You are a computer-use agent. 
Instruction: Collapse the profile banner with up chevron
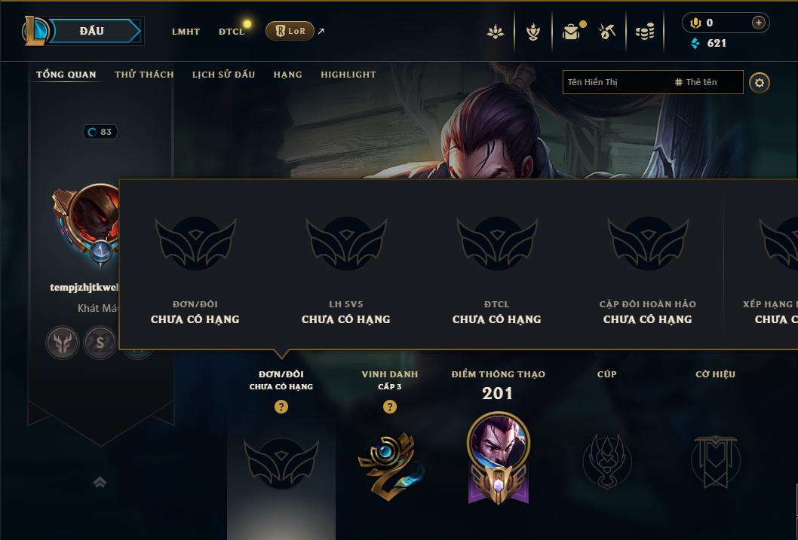(100, 482)
